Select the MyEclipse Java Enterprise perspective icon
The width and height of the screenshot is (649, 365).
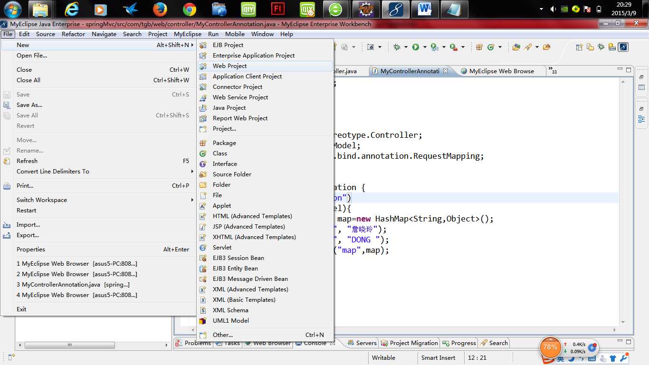pyautogui.click(x=623, y=47)
